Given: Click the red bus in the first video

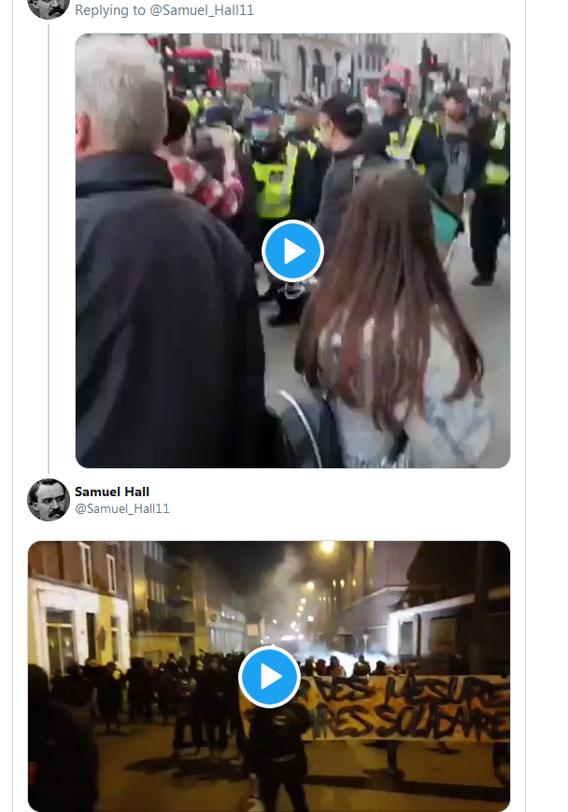Looking at the screenshot, I should (x=194, y=69).
